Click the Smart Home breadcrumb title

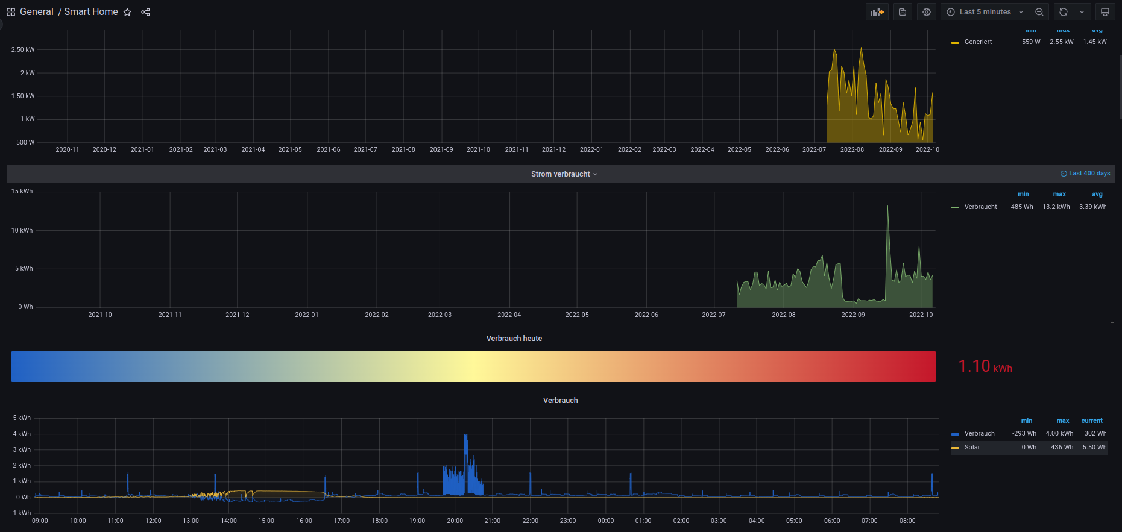tap(91, 12)
